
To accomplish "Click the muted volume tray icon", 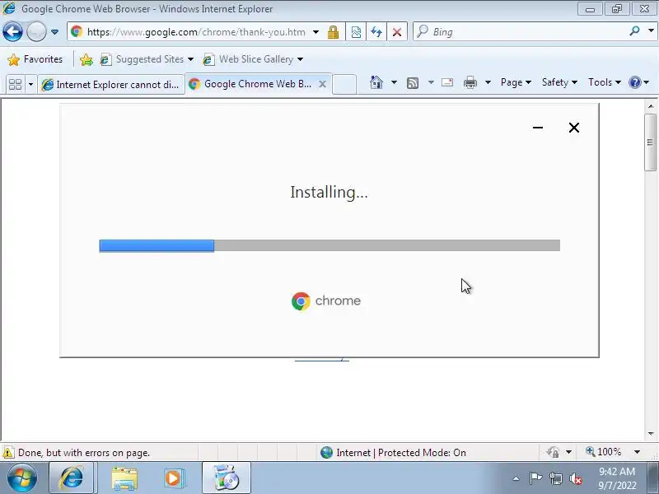I will coord(575,478).
